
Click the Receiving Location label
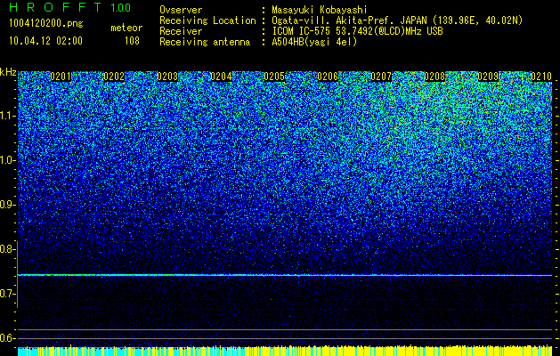(207, 20)
